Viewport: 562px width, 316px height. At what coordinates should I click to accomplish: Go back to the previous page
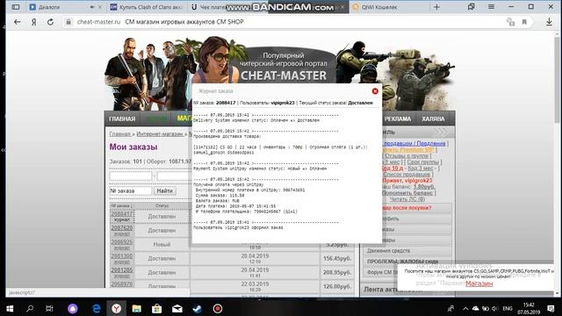point(18,22)
